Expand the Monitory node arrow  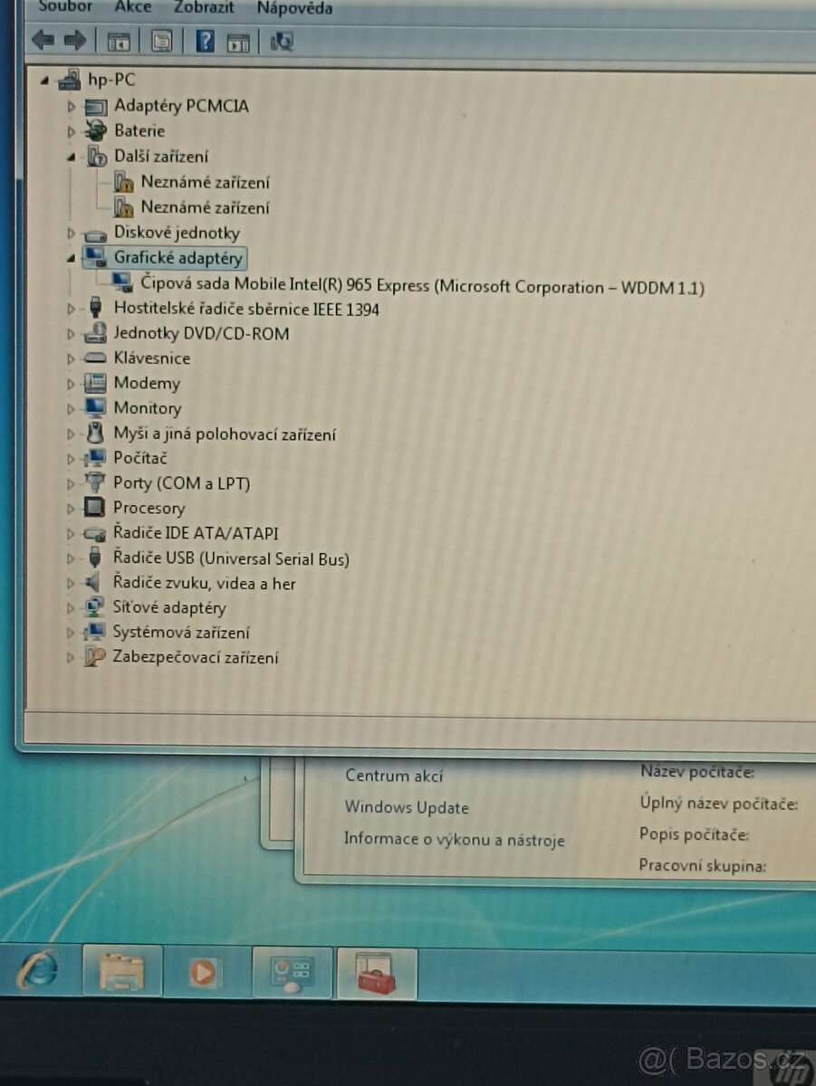[x=72, y=408]
